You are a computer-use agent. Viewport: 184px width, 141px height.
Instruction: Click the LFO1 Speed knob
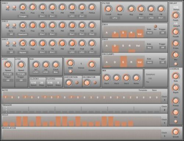(8, 65)
